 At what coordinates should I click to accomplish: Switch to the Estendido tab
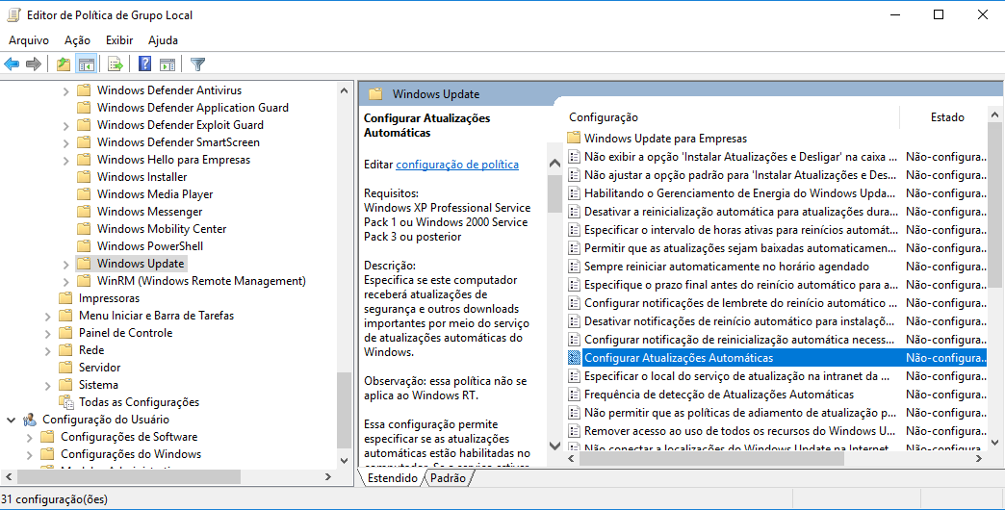point(392,478)
